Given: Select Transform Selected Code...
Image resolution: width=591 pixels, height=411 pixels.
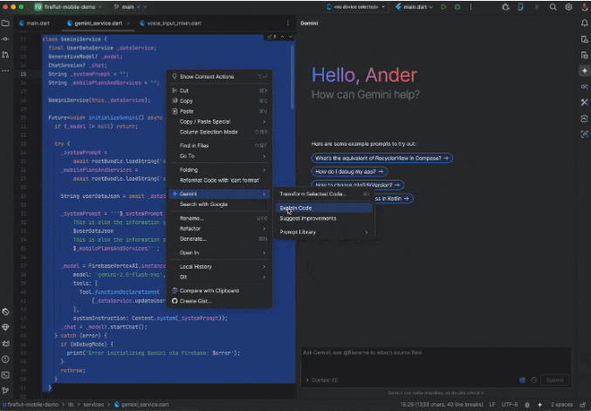Looking at the screenshot, I should click(x=324, y=194).
